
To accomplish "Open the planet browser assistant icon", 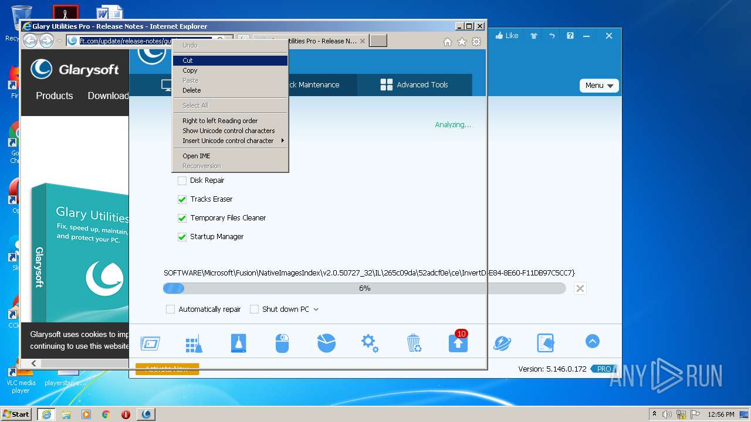I will [x=502, y=343].
